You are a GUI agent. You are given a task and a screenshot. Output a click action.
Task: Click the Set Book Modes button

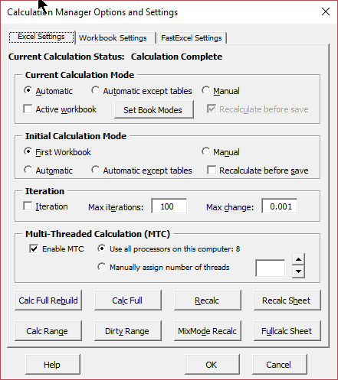[x=154, y=109]
